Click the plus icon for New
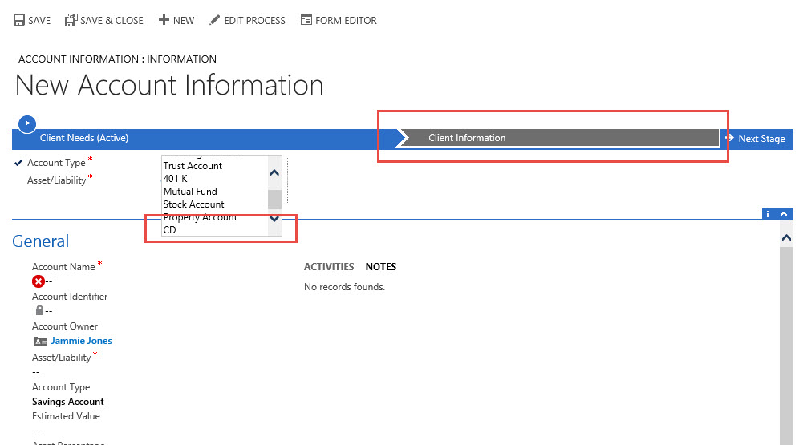799x445 pixels. click(164, 20)
